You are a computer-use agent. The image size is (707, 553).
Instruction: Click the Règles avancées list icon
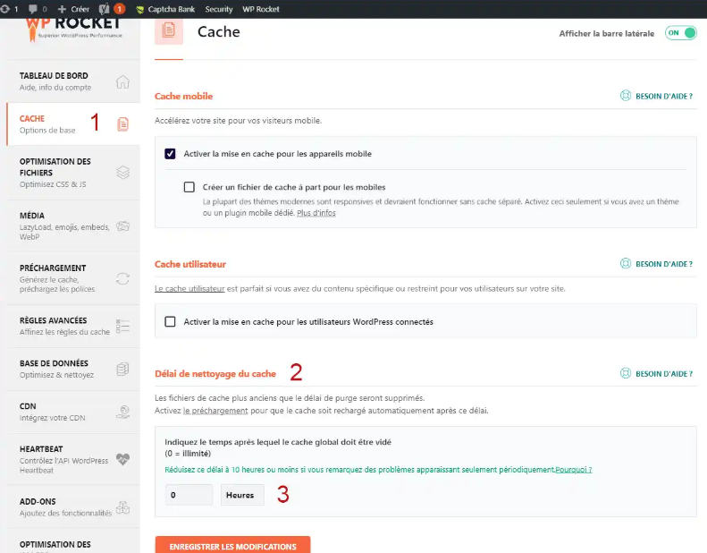coord(122,326)
